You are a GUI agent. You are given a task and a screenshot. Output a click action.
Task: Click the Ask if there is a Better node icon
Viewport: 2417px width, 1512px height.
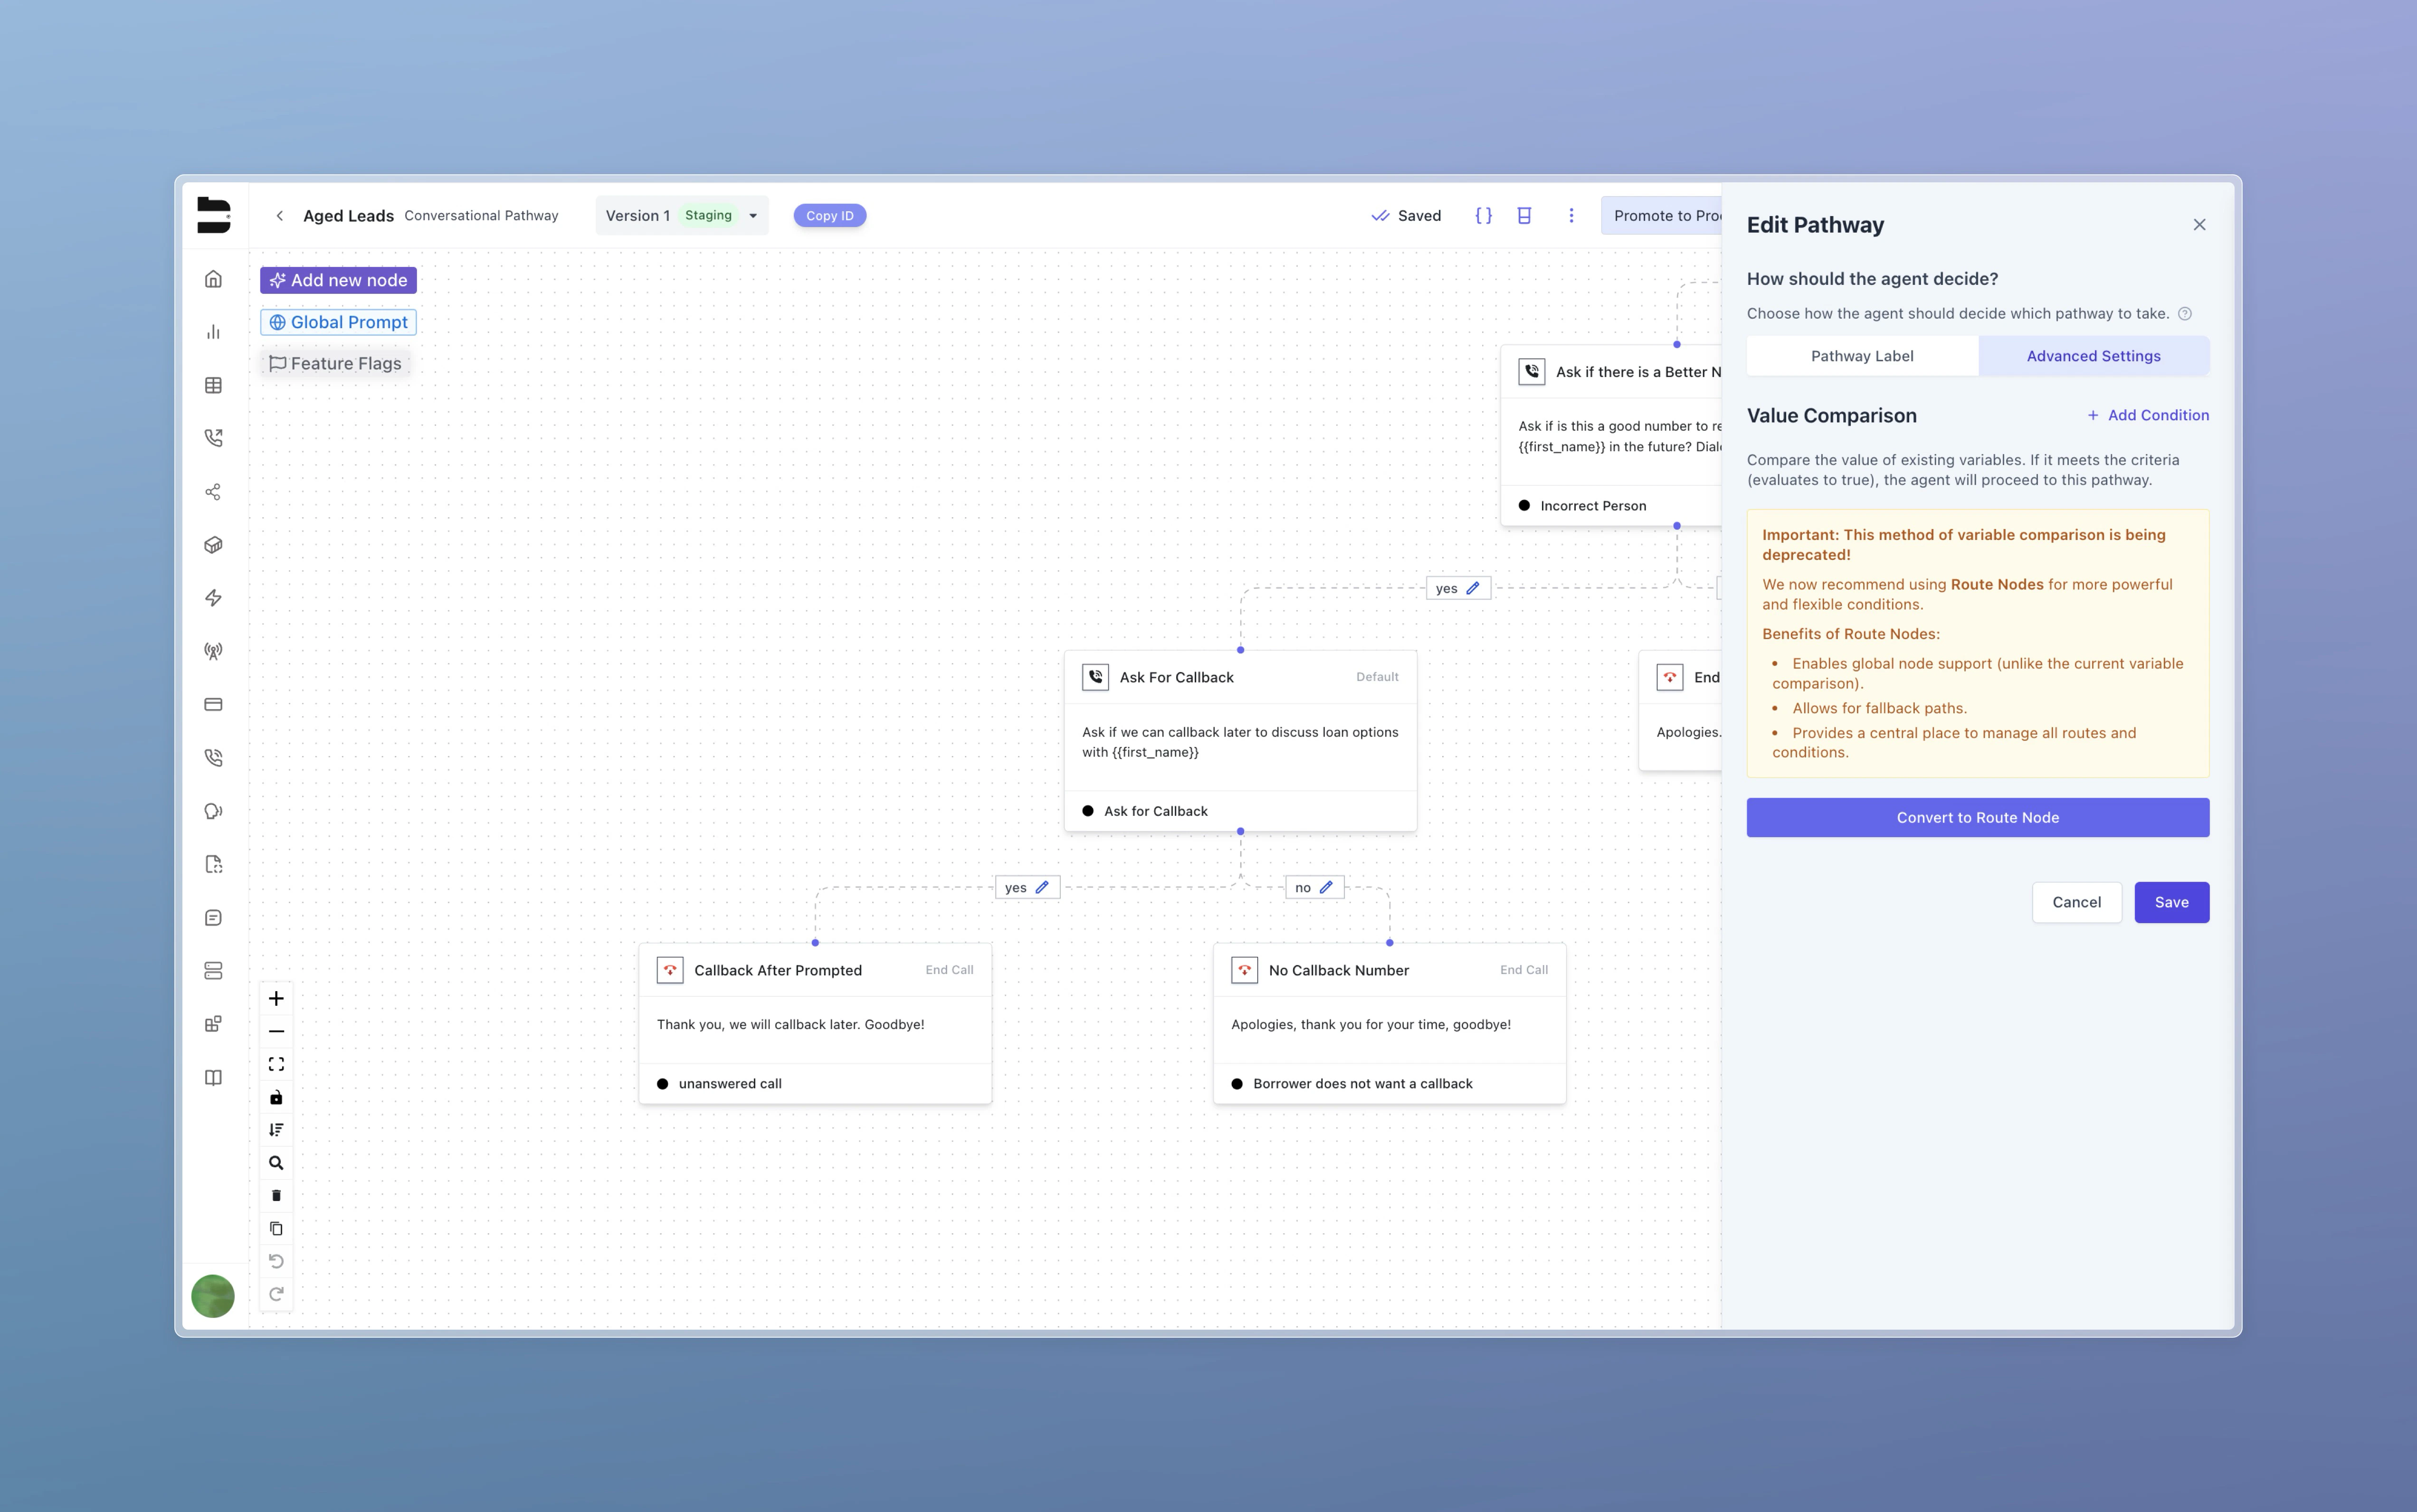(x=1532, y=372)
